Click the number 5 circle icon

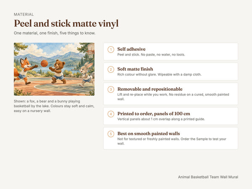coord(111,134)
